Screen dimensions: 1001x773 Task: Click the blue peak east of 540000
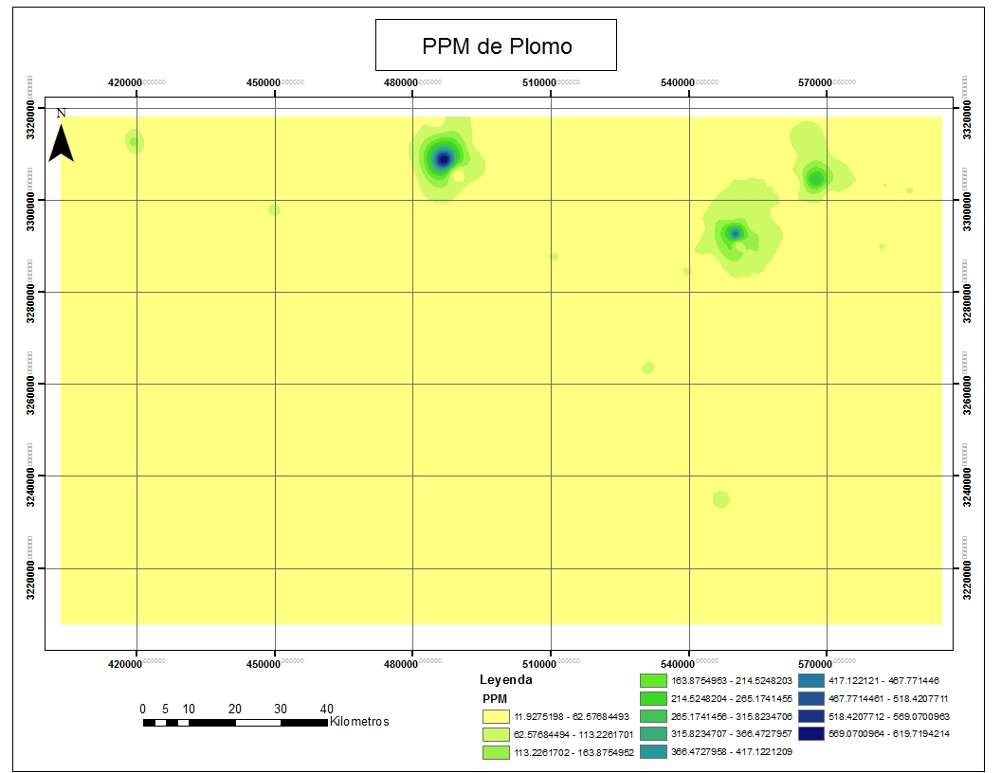(x=734, y=233)
